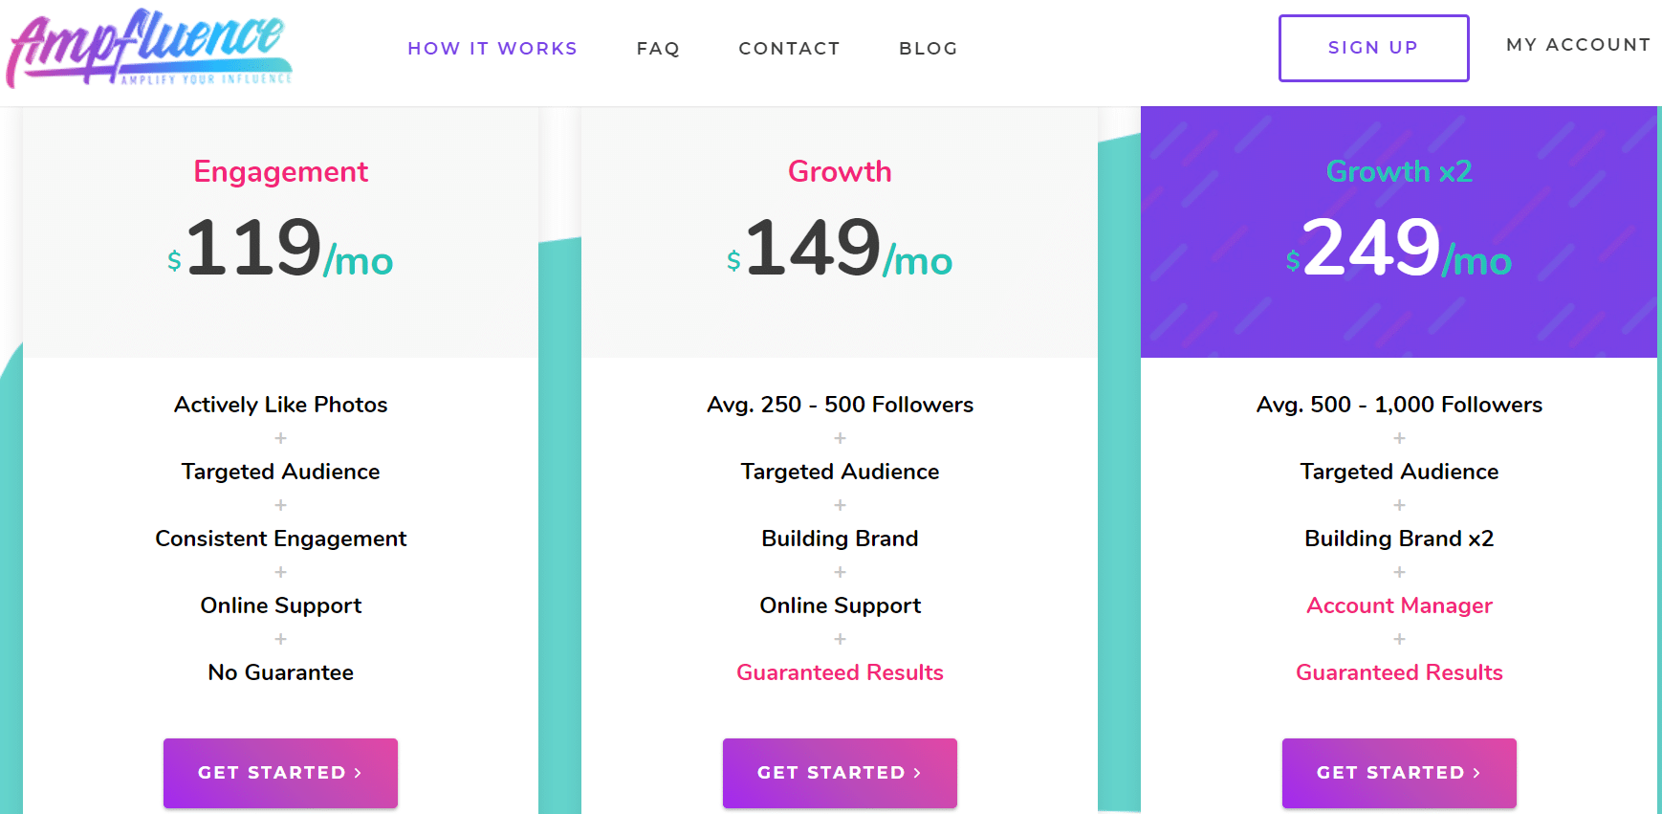Image resolution: width=1662 pixels, height=814 pixels.
Task: Click Account Manager feature text
Action: coord(1399,605)
